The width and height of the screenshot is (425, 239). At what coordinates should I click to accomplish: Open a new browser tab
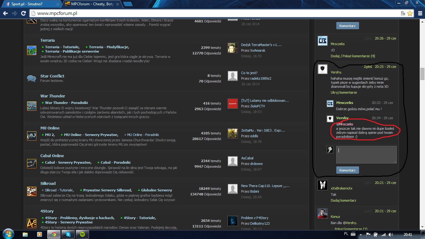128,4
